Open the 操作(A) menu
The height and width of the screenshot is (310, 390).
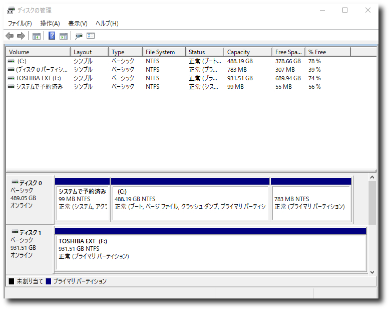[50, 24]
